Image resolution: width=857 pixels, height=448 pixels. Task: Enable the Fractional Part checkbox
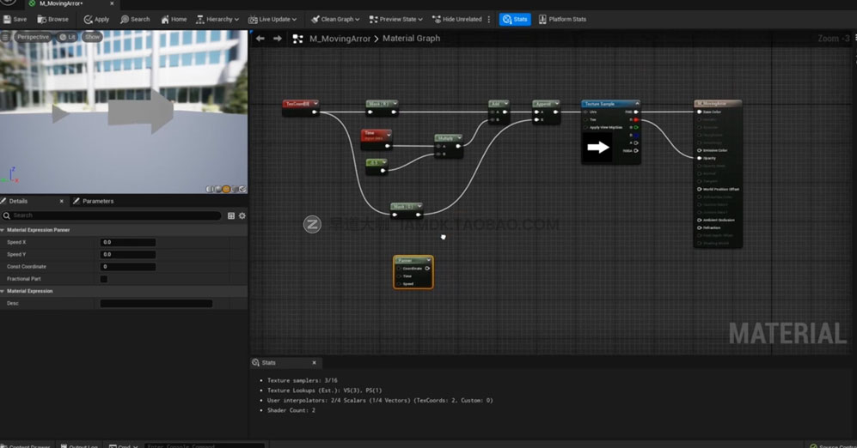pos(104,279)
